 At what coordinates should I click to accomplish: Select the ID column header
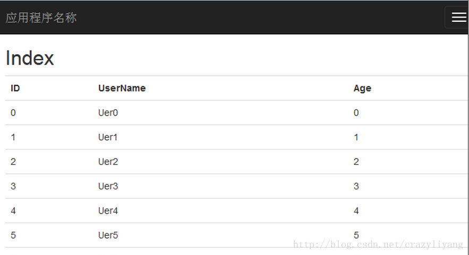click(x=15, y=88)
